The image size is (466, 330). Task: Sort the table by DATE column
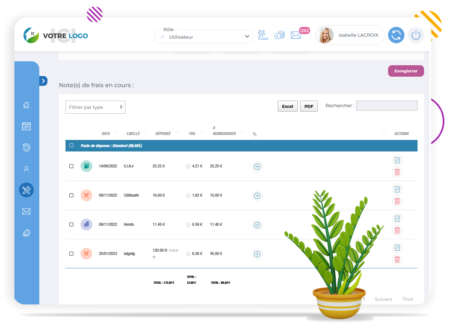[x=106, y=133]
